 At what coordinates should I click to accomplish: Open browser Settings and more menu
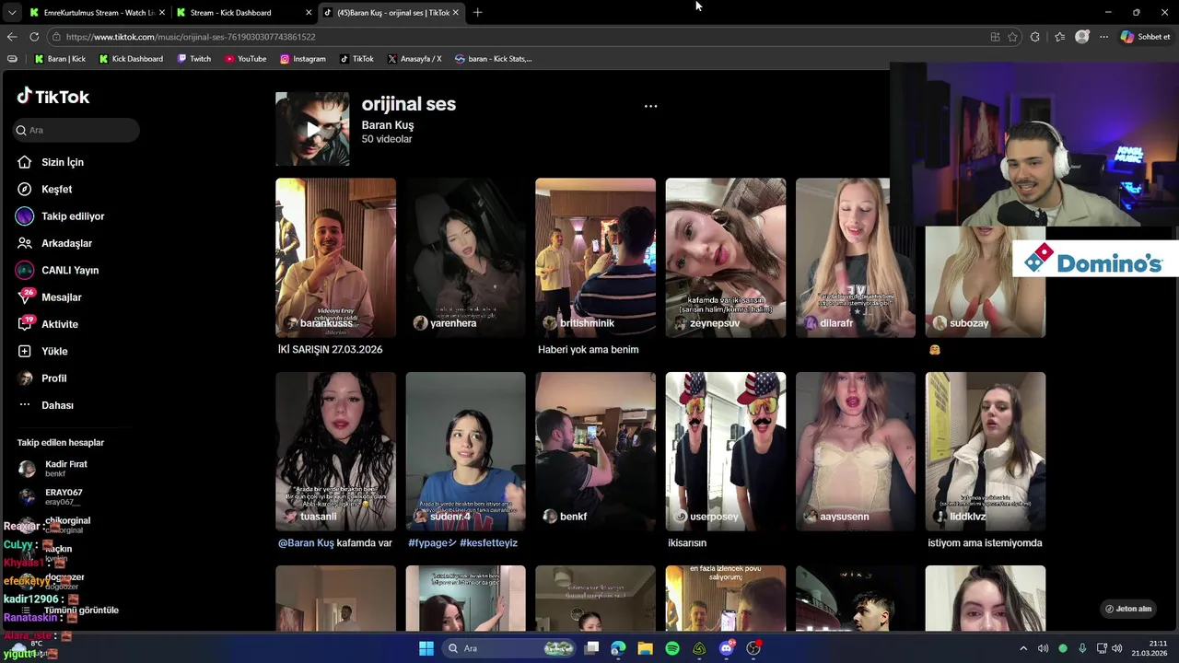coord(1103,37)
